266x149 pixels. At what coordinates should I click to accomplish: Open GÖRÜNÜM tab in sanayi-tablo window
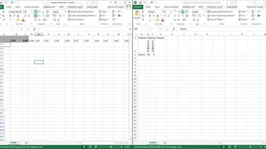tap(92, 7)
